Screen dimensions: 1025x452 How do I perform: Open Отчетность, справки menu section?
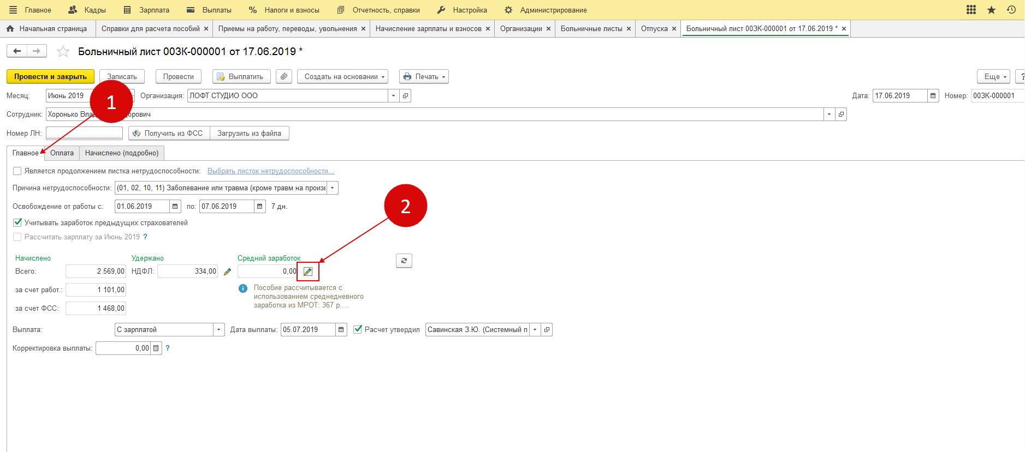(x=378, y=10)
